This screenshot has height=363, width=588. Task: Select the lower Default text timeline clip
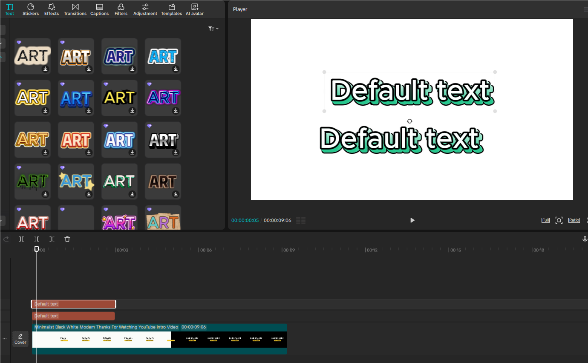[73, 316]
